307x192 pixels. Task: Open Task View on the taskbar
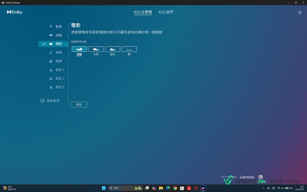click(x=147, y=188)
